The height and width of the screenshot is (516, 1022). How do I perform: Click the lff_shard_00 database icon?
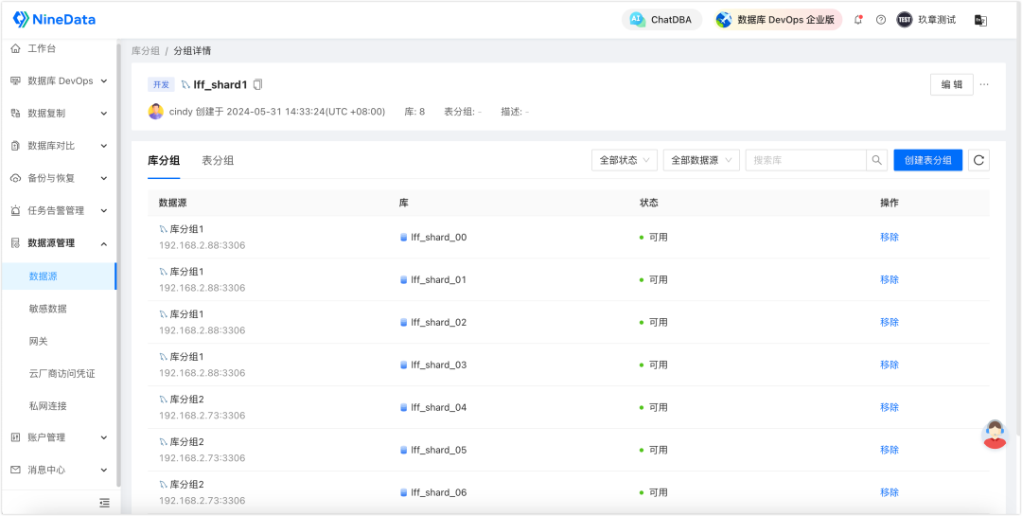click(x=403, y=238)
